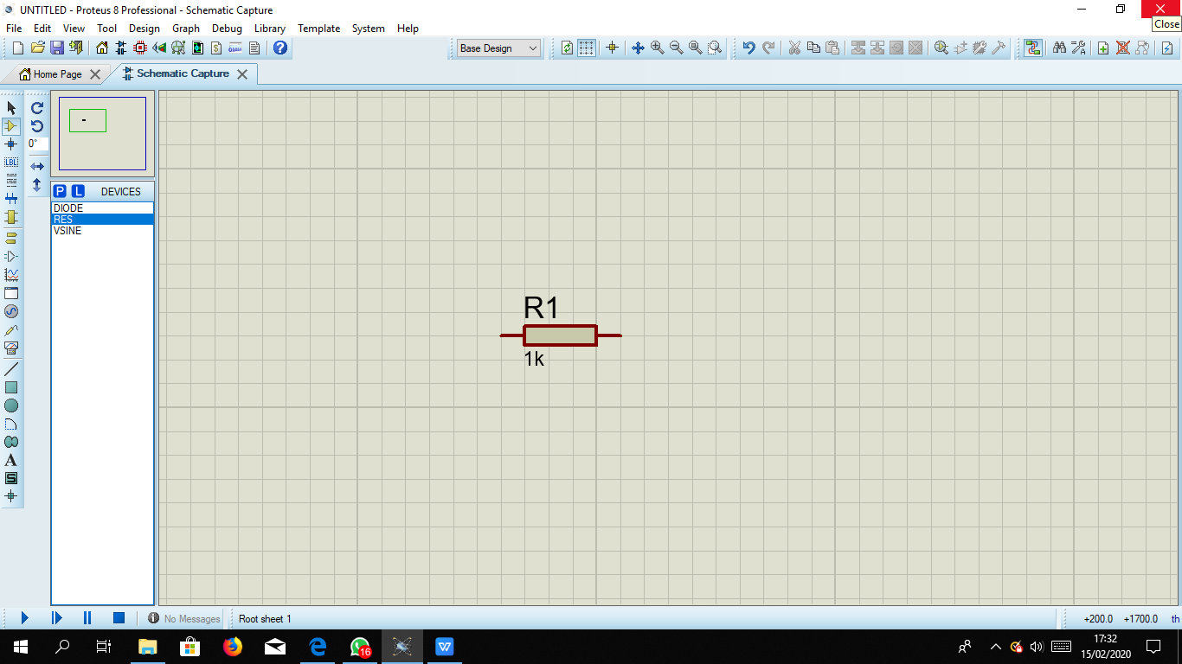The height and width of the screenshot is (664, 1182).
Task: Select the Generator mode sine icon
Action: point(11,311)
